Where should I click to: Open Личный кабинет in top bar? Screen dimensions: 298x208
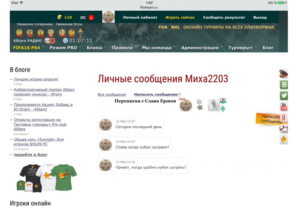(140, 18)
